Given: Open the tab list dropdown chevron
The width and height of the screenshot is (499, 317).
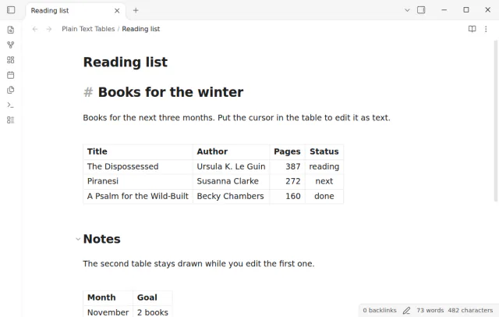Looking at the screenshot, I should point(407,10).
